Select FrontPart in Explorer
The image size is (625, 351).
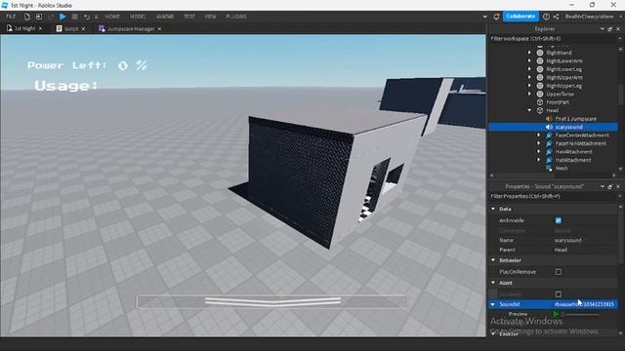[x=558, y=102]
